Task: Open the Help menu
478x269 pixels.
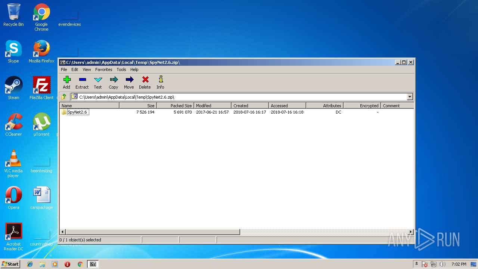Action: tap(134, 69)
